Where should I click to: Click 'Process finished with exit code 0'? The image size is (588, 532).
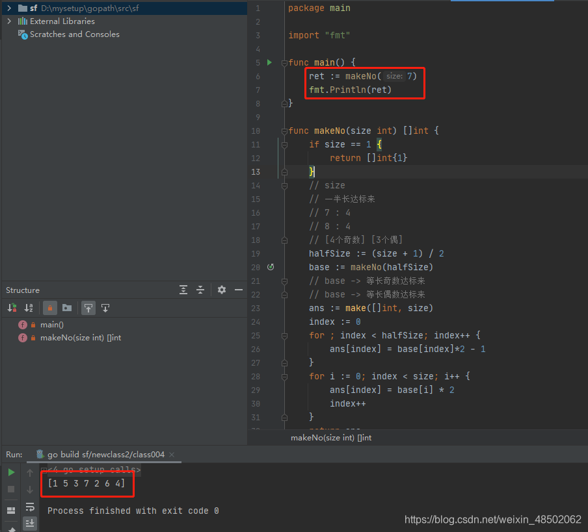point(133,511)
